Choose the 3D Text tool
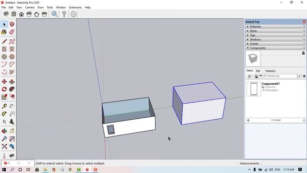Screen dimensions: 307x173 pos(12,122)
